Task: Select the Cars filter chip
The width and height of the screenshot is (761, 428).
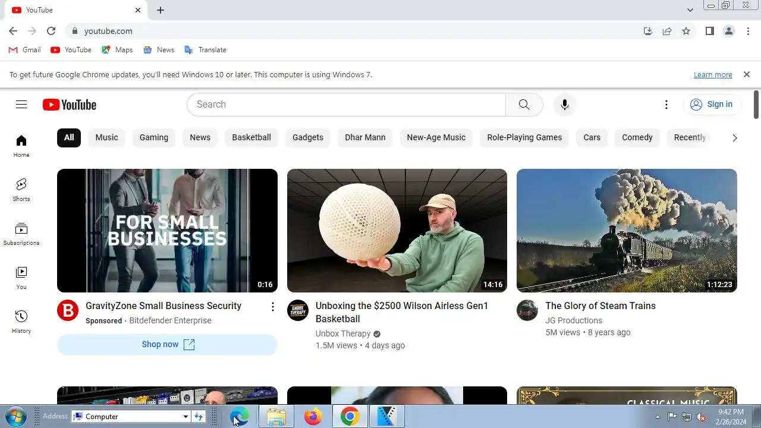Action: pos(592,137)
